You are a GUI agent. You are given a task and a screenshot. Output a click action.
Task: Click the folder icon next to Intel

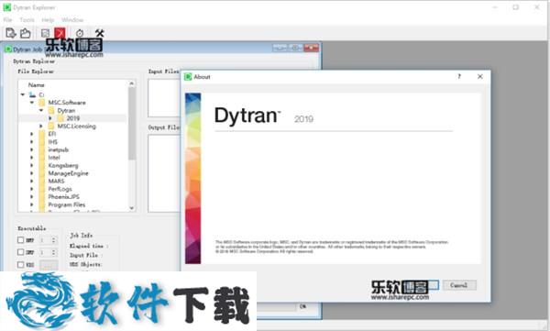(42, 158)
